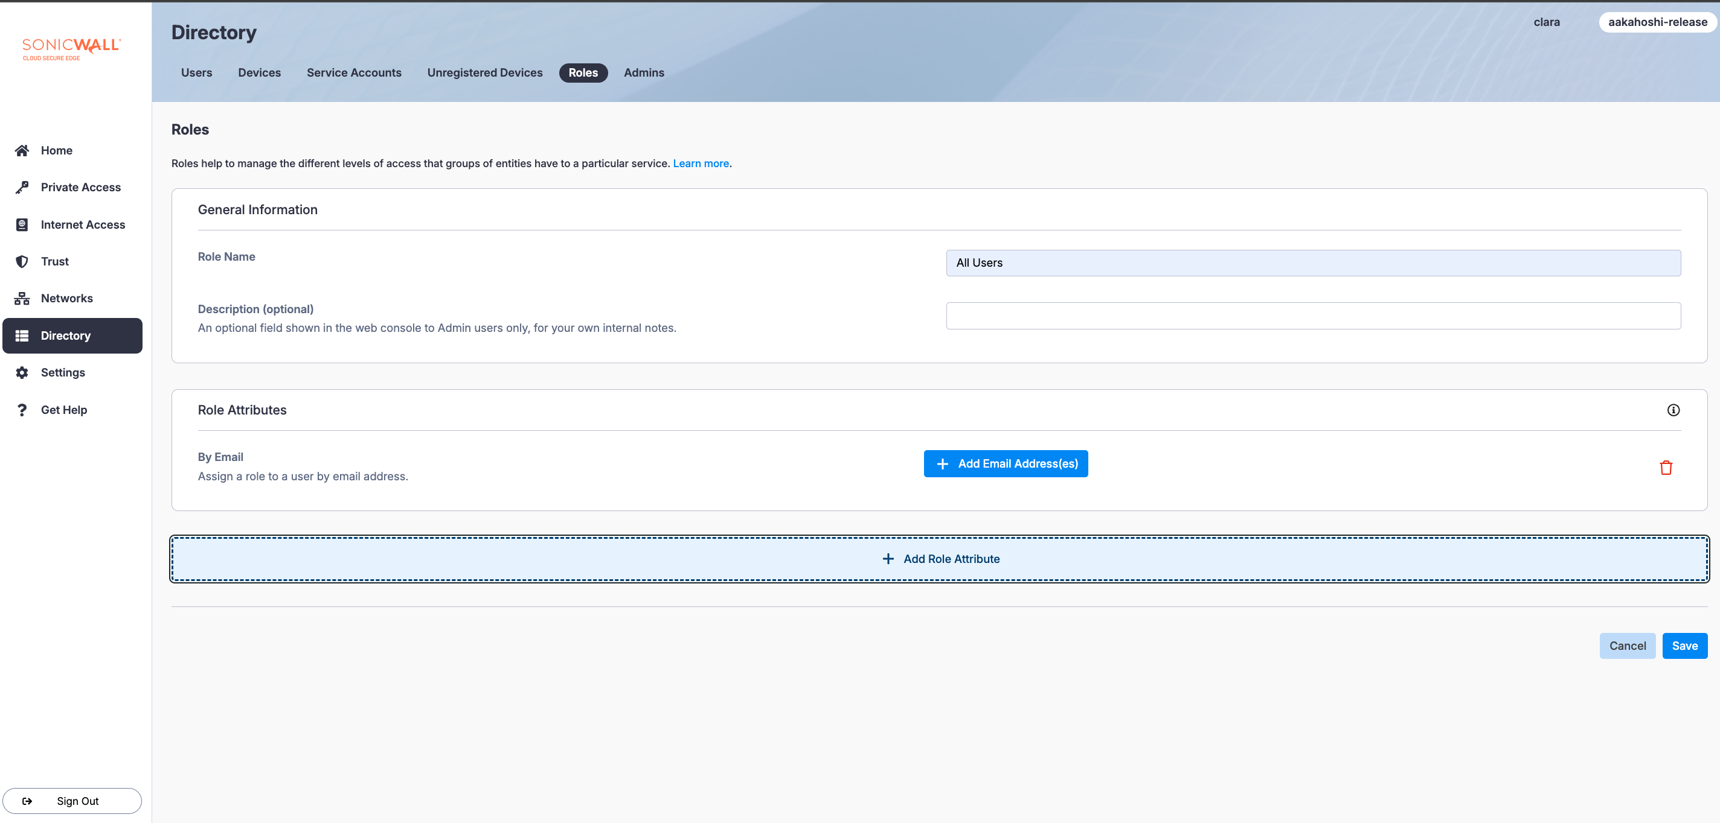
Task: Click the Home house icon
Action: pos(22,151)
